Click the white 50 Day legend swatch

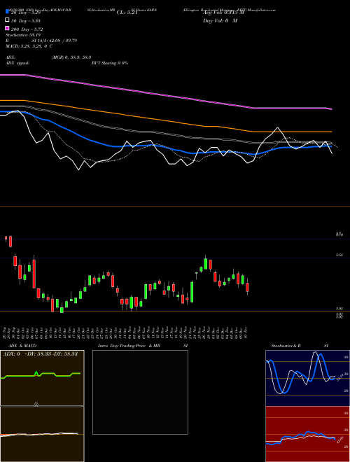click(7, 20)
